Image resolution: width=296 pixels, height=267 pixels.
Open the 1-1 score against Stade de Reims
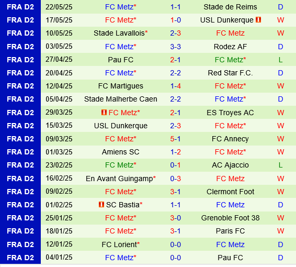point(175,7)
